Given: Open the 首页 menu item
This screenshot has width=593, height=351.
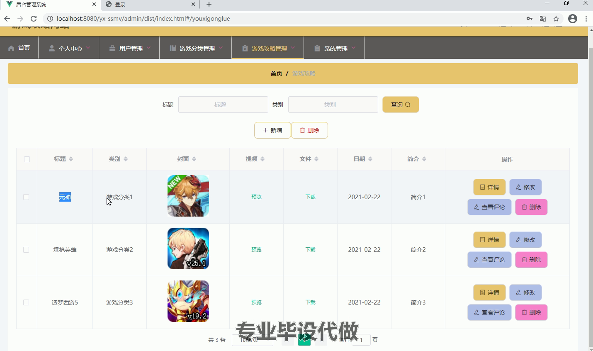Looking at the screenshot, I should pyautogui.click(x=19, y=48).
